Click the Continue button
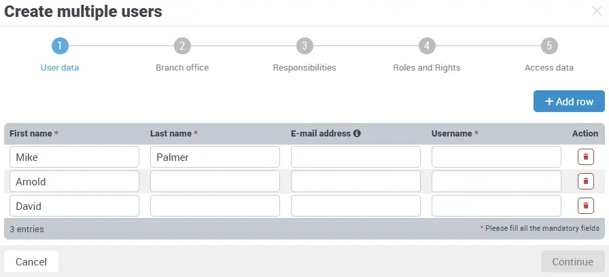 (x=572, y=262)
